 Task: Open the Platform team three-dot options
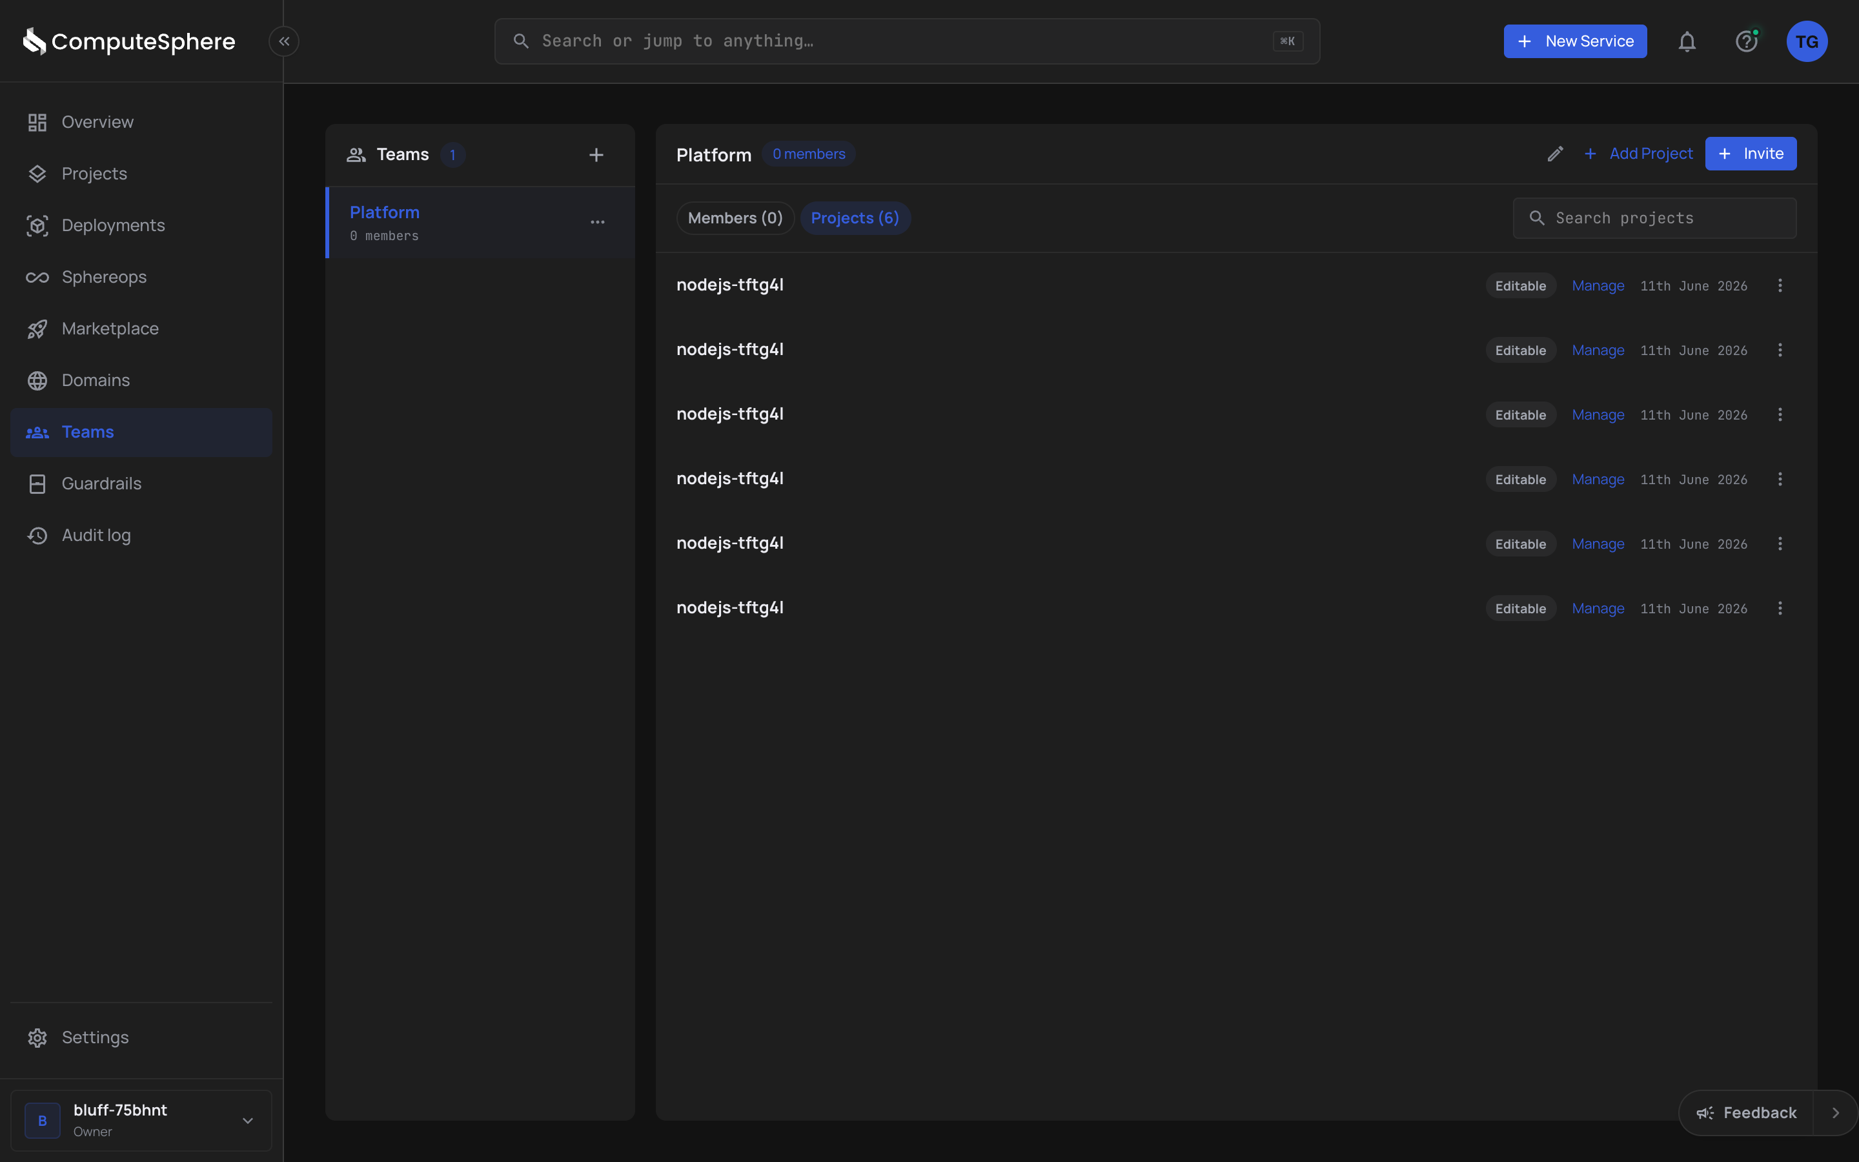click(x=598, y=222)
